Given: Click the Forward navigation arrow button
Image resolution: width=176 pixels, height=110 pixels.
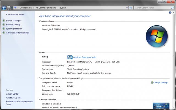Looking at the screenshot, I should (9, 8).
